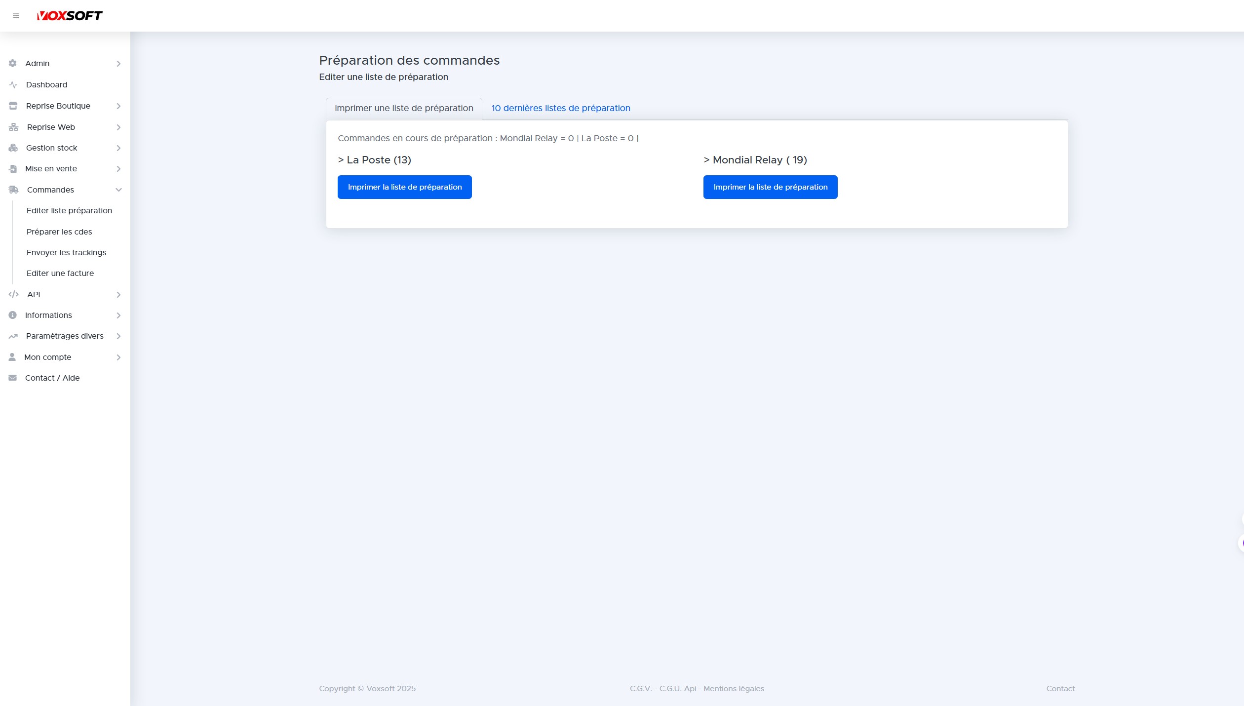This screenshot has width=1244, height=706.
Task: Click the Informations info icon
Action: [12, 315]
